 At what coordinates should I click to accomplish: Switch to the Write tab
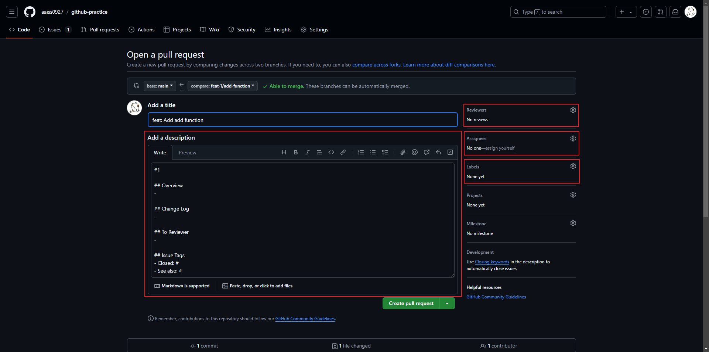click(x=160, y=153)
